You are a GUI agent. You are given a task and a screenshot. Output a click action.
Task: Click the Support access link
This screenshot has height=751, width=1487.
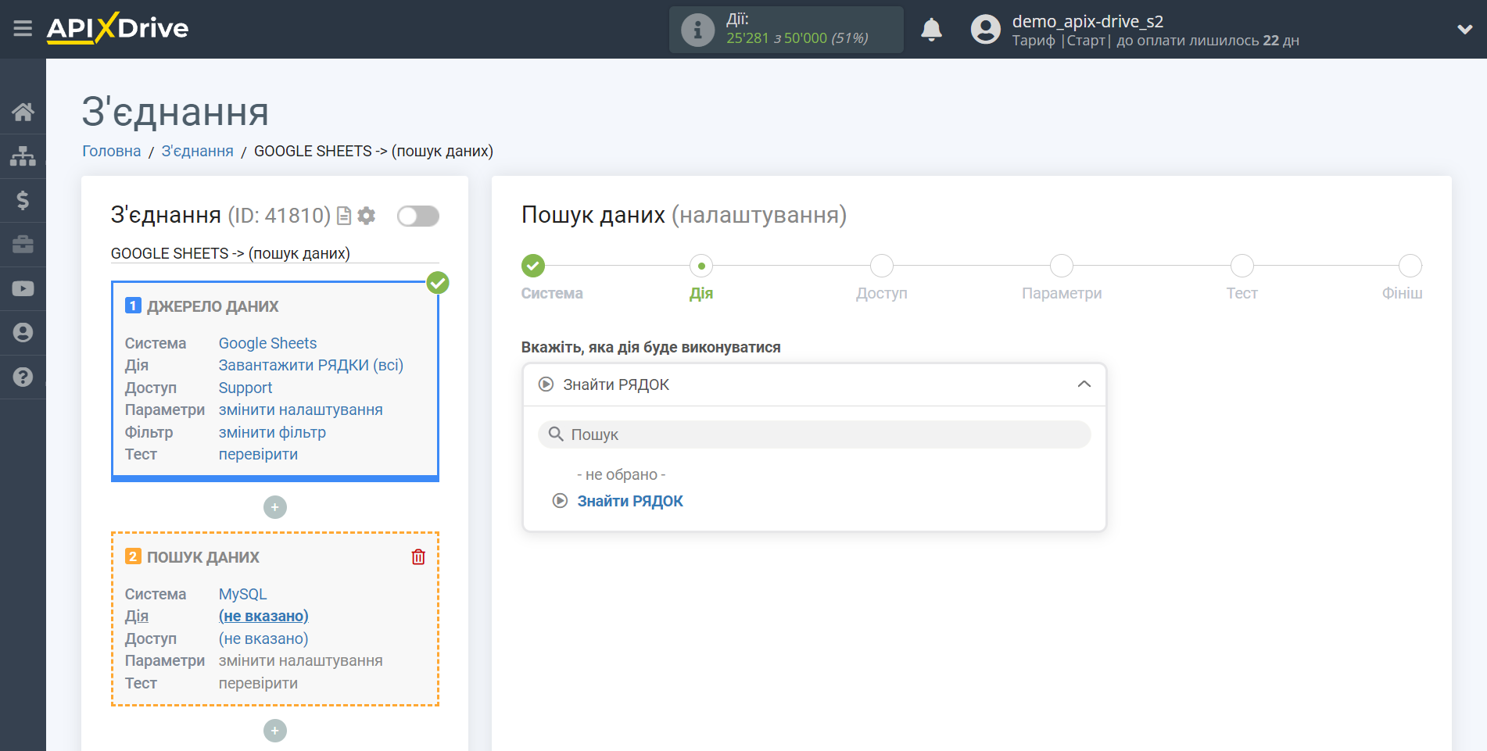pyautogui.click(x=245, y=388)
